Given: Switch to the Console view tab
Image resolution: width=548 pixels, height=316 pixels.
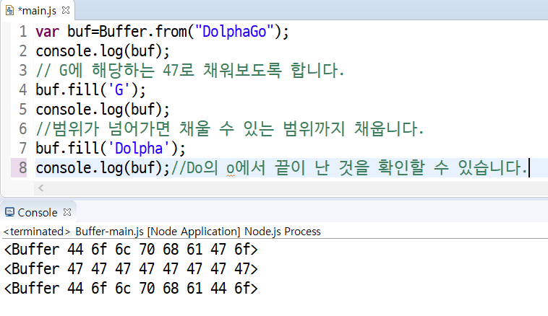Looking at the screenshot, I should (x=38, y=212).
